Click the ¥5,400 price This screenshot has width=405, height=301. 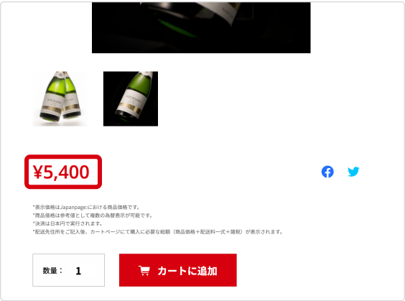pyautogui.click(x=61, y=172)
